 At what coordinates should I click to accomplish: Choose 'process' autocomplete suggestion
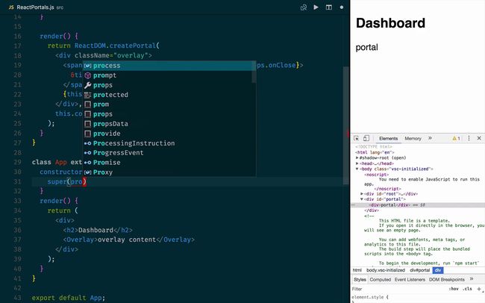169,66
